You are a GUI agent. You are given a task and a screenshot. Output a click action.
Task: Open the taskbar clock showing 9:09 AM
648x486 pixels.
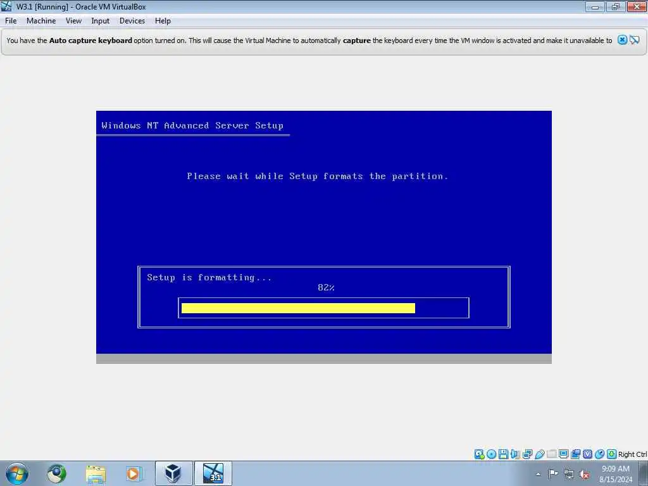point(616,474)
